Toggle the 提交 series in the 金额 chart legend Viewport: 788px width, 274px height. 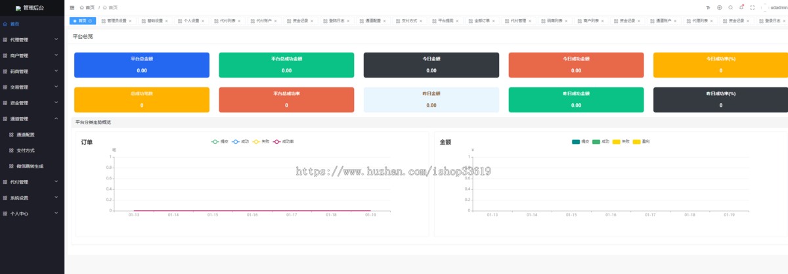tap(580, 141)
